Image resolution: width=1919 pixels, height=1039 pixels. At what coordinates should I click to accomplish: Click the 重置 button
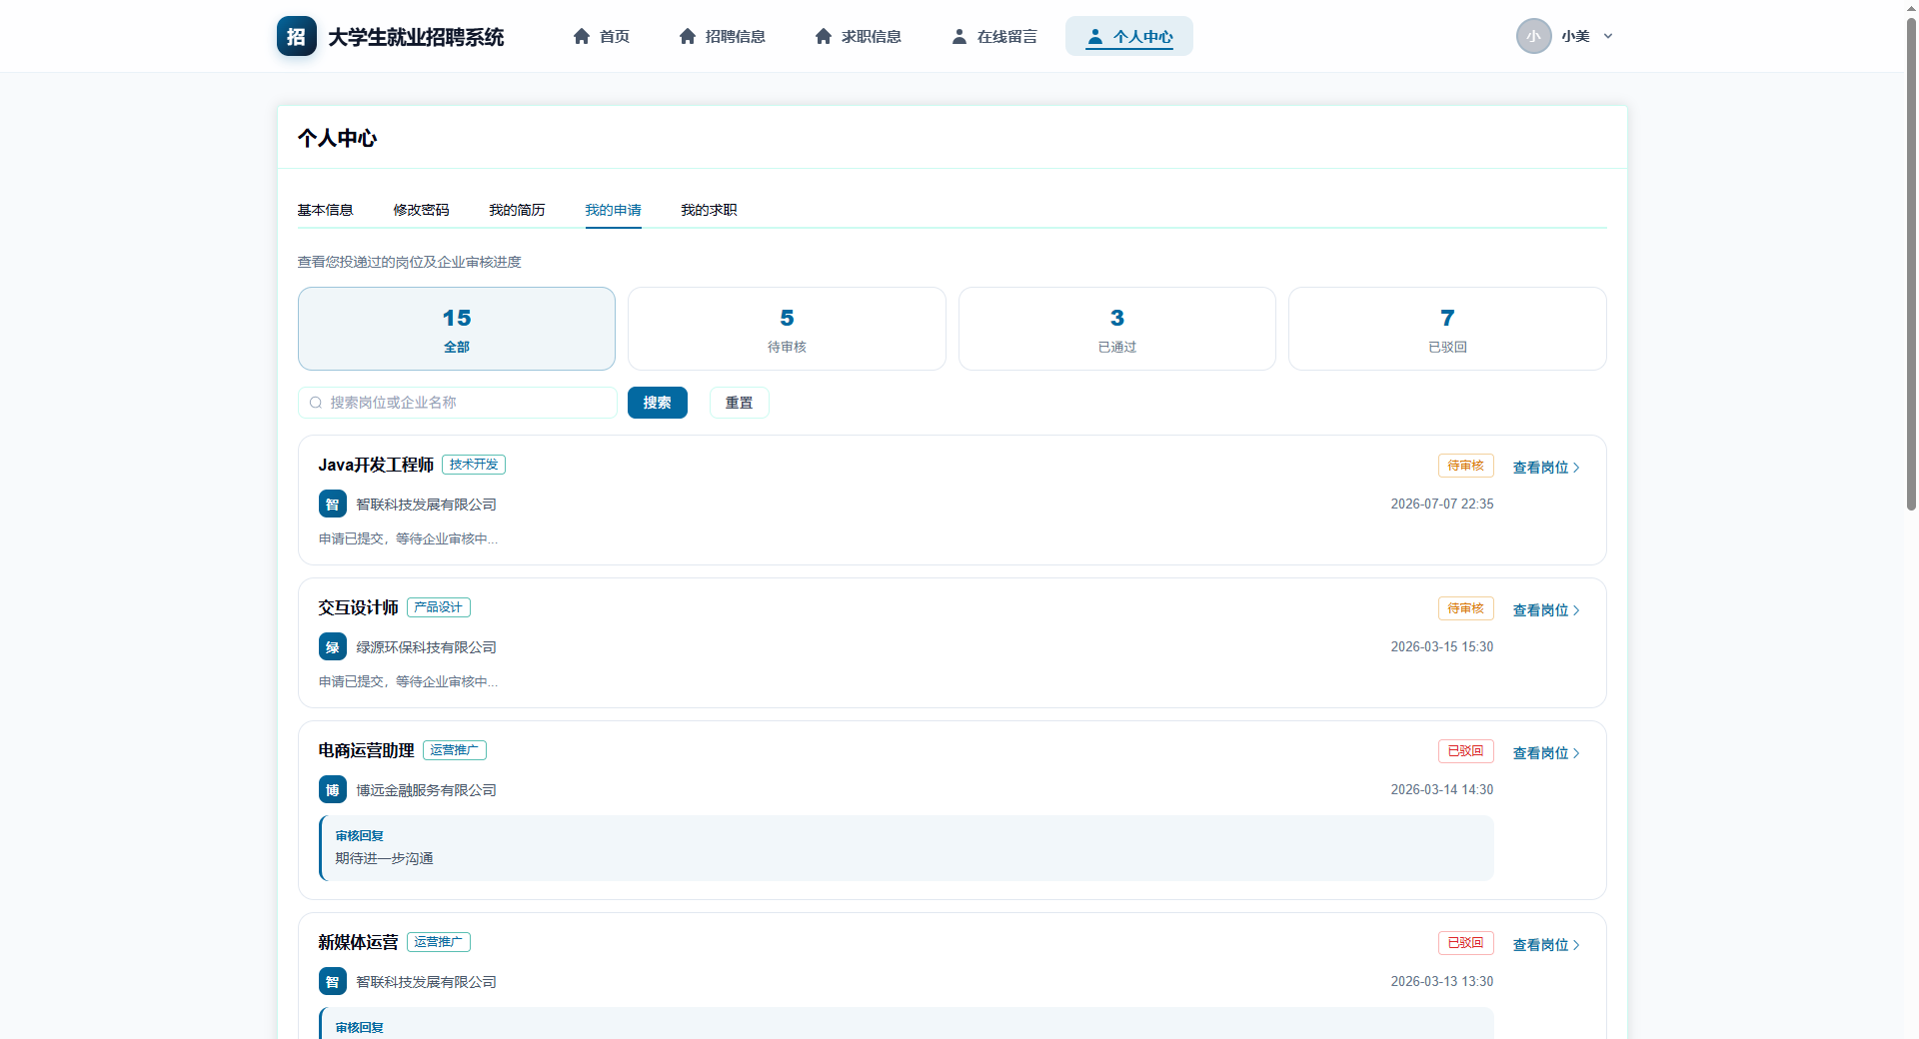click(740, 403)
